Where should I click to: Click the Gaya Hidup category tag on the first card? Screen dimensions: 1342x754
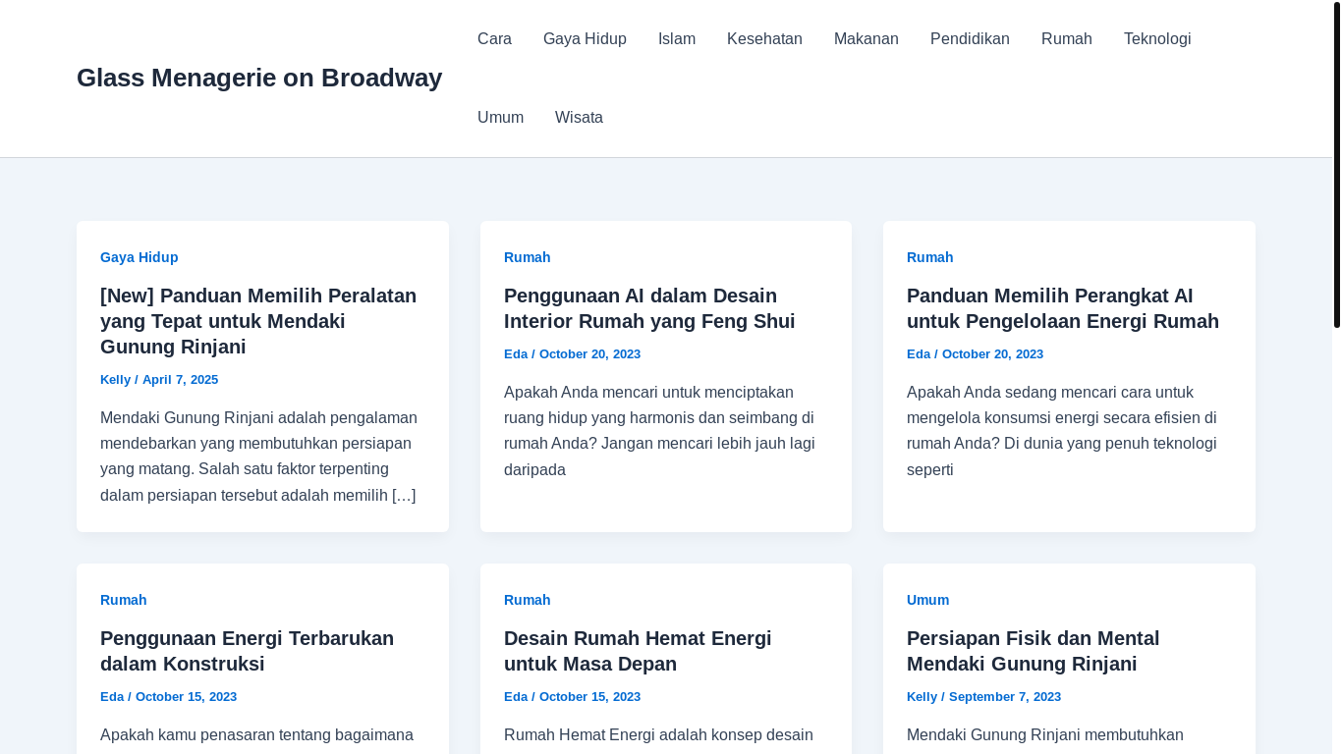pyautogui.click(x=140, y=257)
